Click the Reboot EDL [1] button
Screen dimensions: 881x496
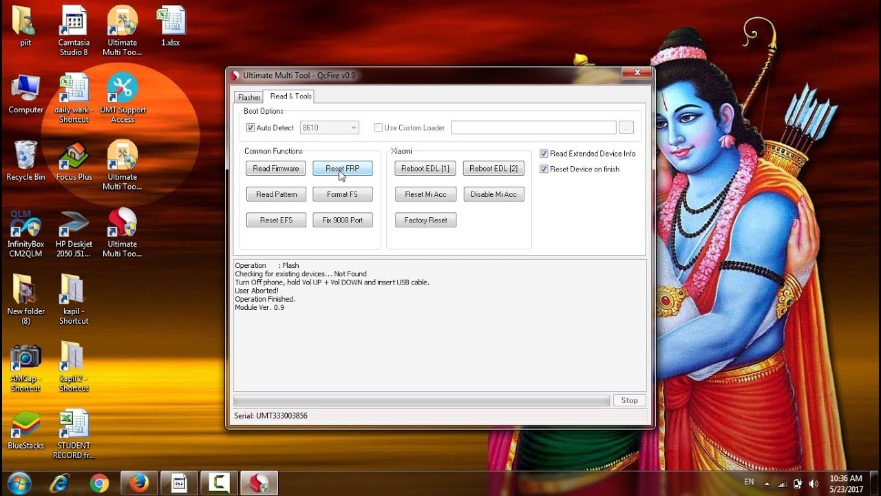pos(425,168)
